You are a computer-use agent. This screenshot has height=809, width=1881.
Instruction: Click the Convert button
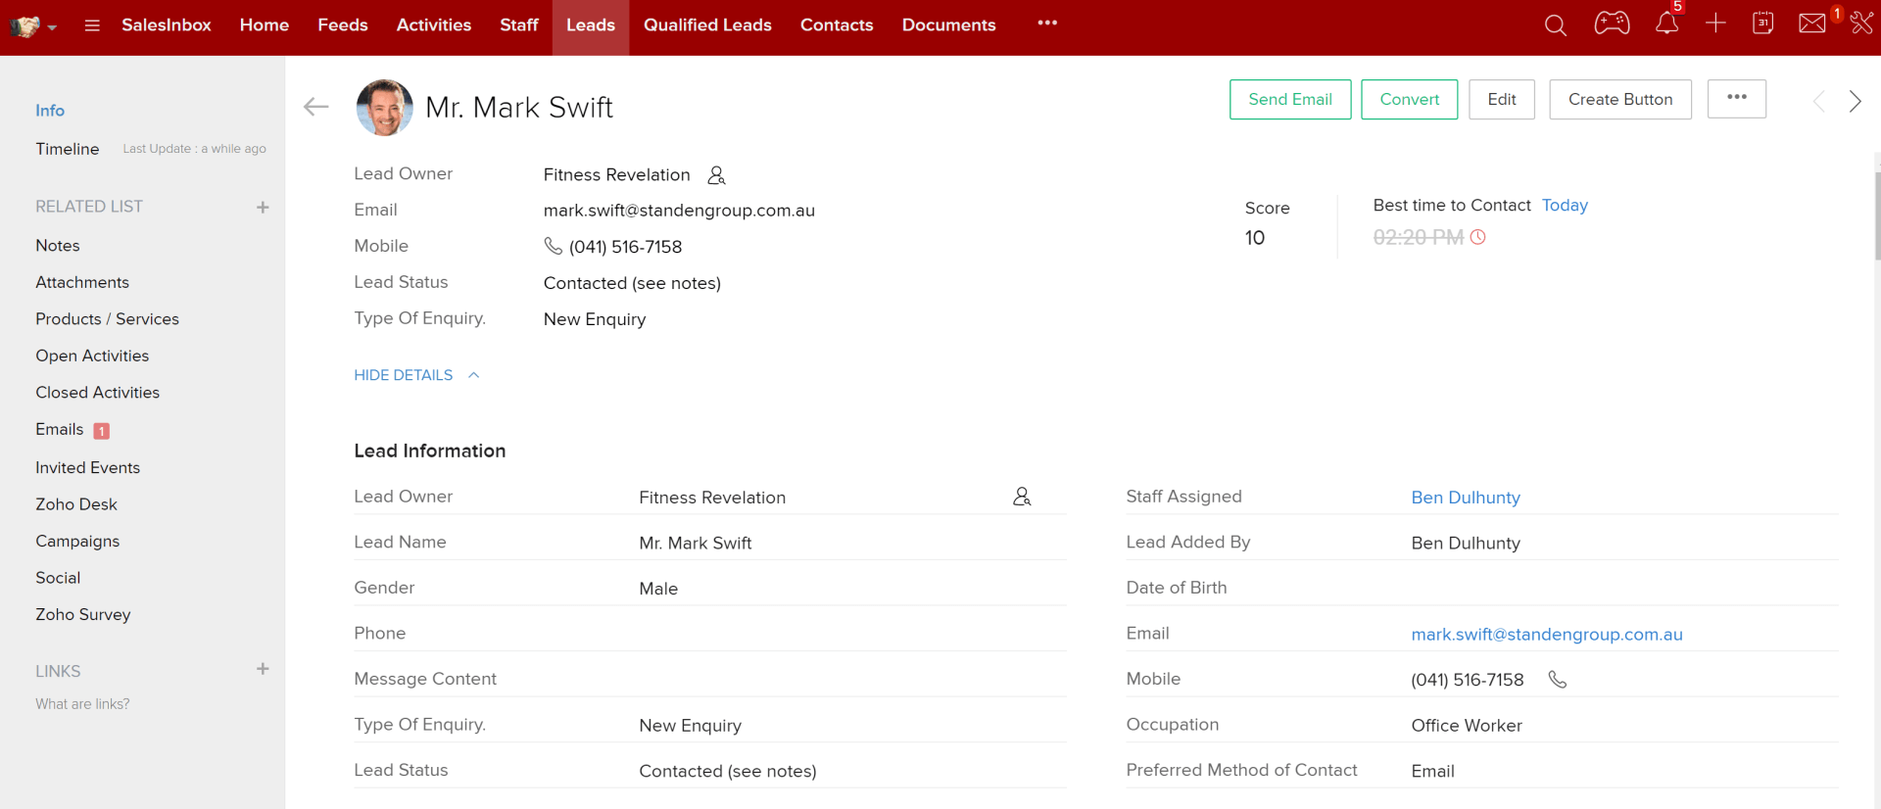1409,100
